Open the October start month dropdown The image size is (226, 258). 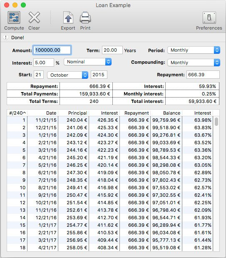pos(68,75)
